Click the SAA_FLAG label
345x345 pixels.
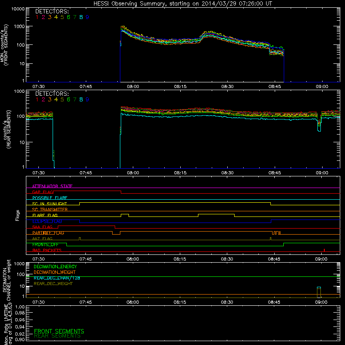42,227
